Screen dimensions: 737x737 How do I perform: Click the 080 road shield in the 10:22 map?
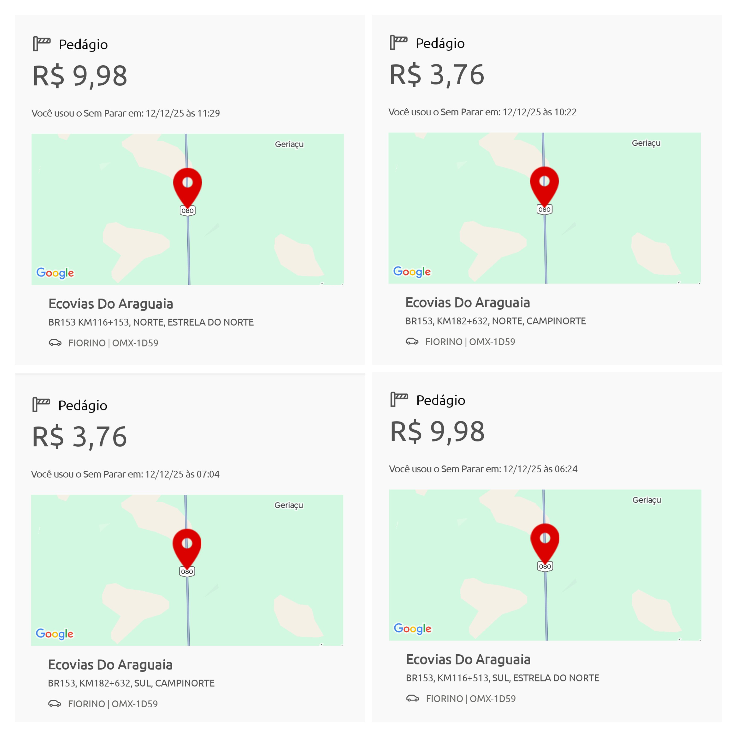544,209
